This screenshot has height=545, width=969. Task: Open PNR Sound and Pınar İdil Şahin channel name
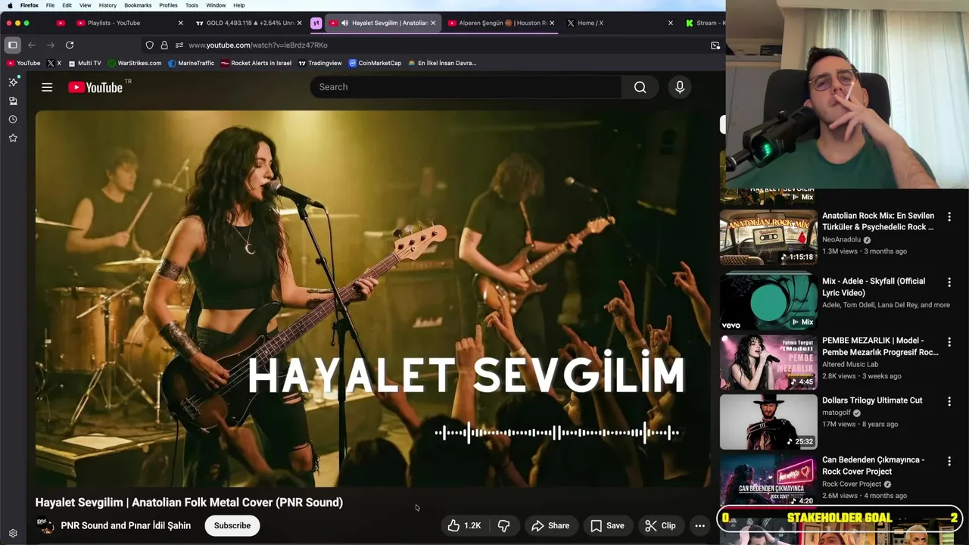coord(126,525)
